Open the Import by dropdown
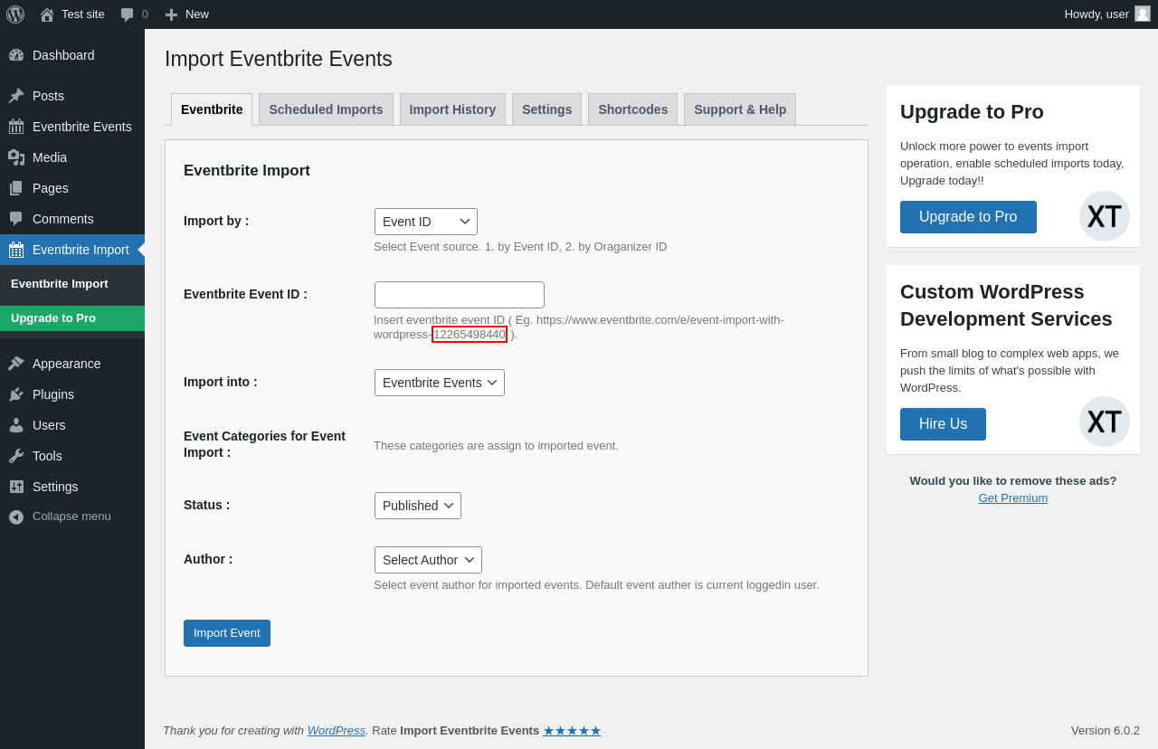This screenshot has height=749, width=1158. (426, 222)
